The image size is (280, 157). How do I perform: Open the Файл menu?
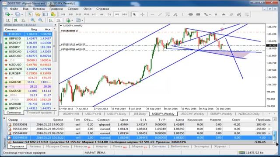[14, 9]
